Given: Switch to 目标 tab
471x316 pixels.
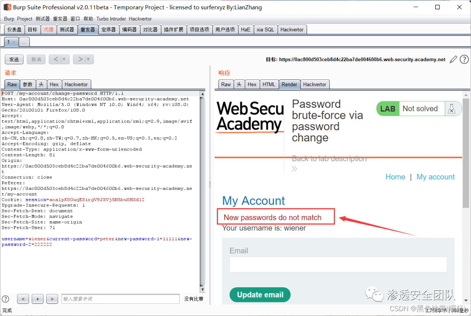Looking at the screenshot, I should click(x=32, y=30).
